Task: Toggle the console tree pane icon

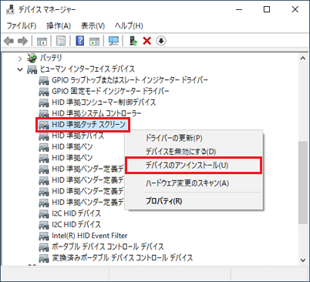Action: point(42,41)
